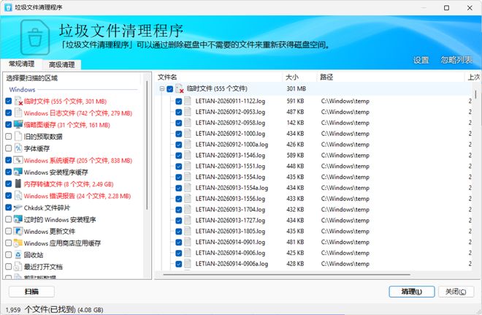
Task: Click the 临时文件 icon in left list
Action: tap(18, 101)
